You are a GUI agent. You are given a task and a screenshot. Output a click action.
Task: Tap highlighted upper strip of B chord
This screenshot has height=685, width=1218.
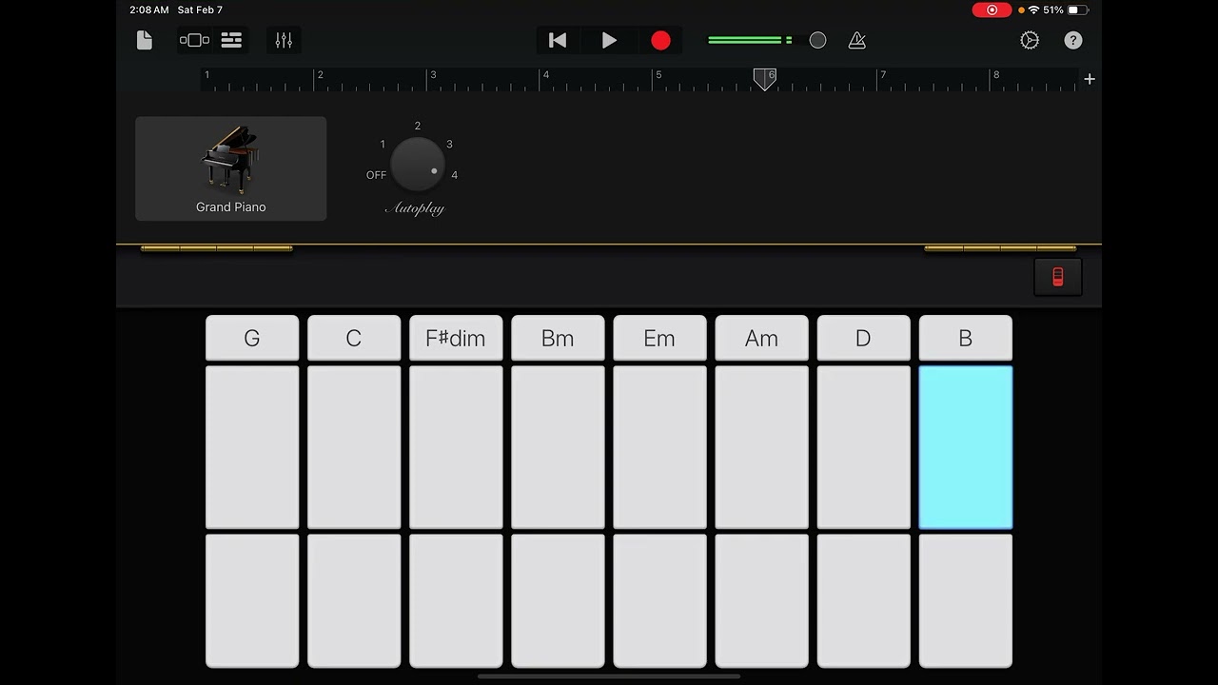point(965,447)
